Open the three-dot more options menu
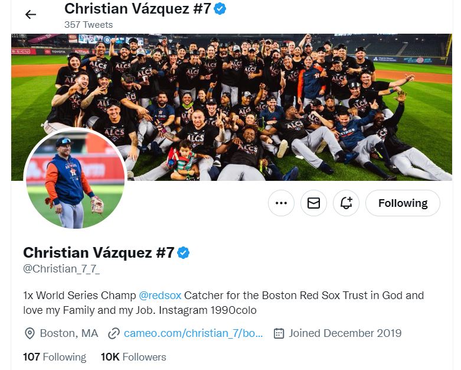 (281, 203)
